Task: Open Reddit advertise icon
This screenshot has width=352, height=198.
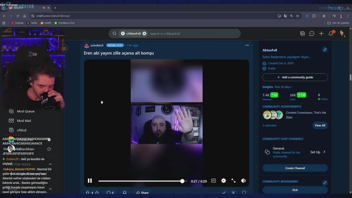Action: point(302,34)
